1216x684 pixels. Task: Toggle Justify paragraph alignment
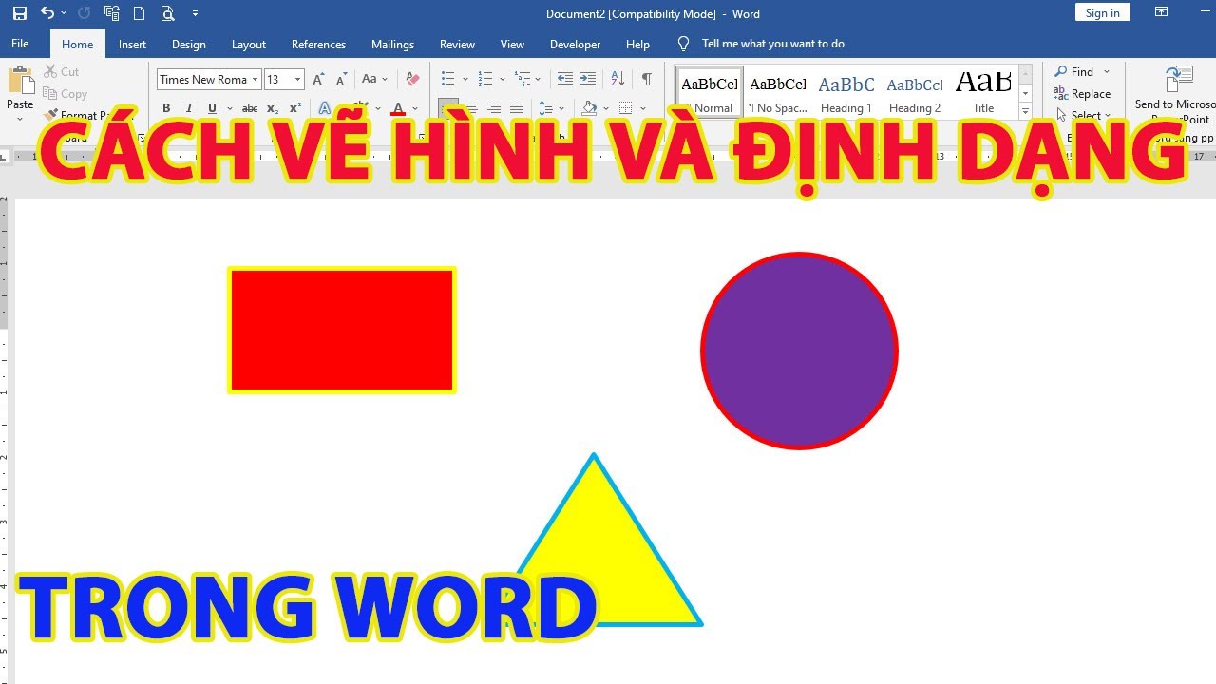click(517, 107)
